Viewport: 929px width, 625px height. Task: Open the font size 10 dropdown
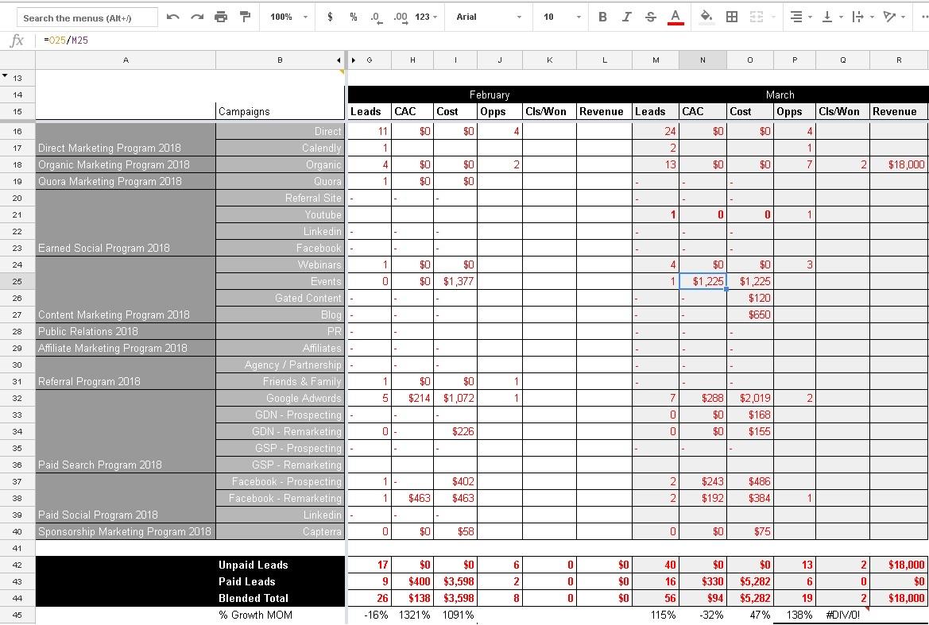[562, 17]
